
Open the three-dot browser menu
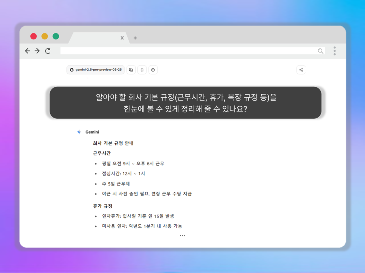(x=334, y=51)
